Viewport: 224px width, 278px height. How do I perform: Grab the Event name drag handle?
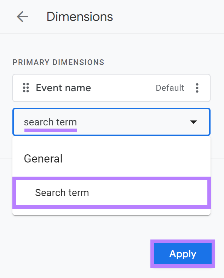pyautogui.click(x=25, y=88)
